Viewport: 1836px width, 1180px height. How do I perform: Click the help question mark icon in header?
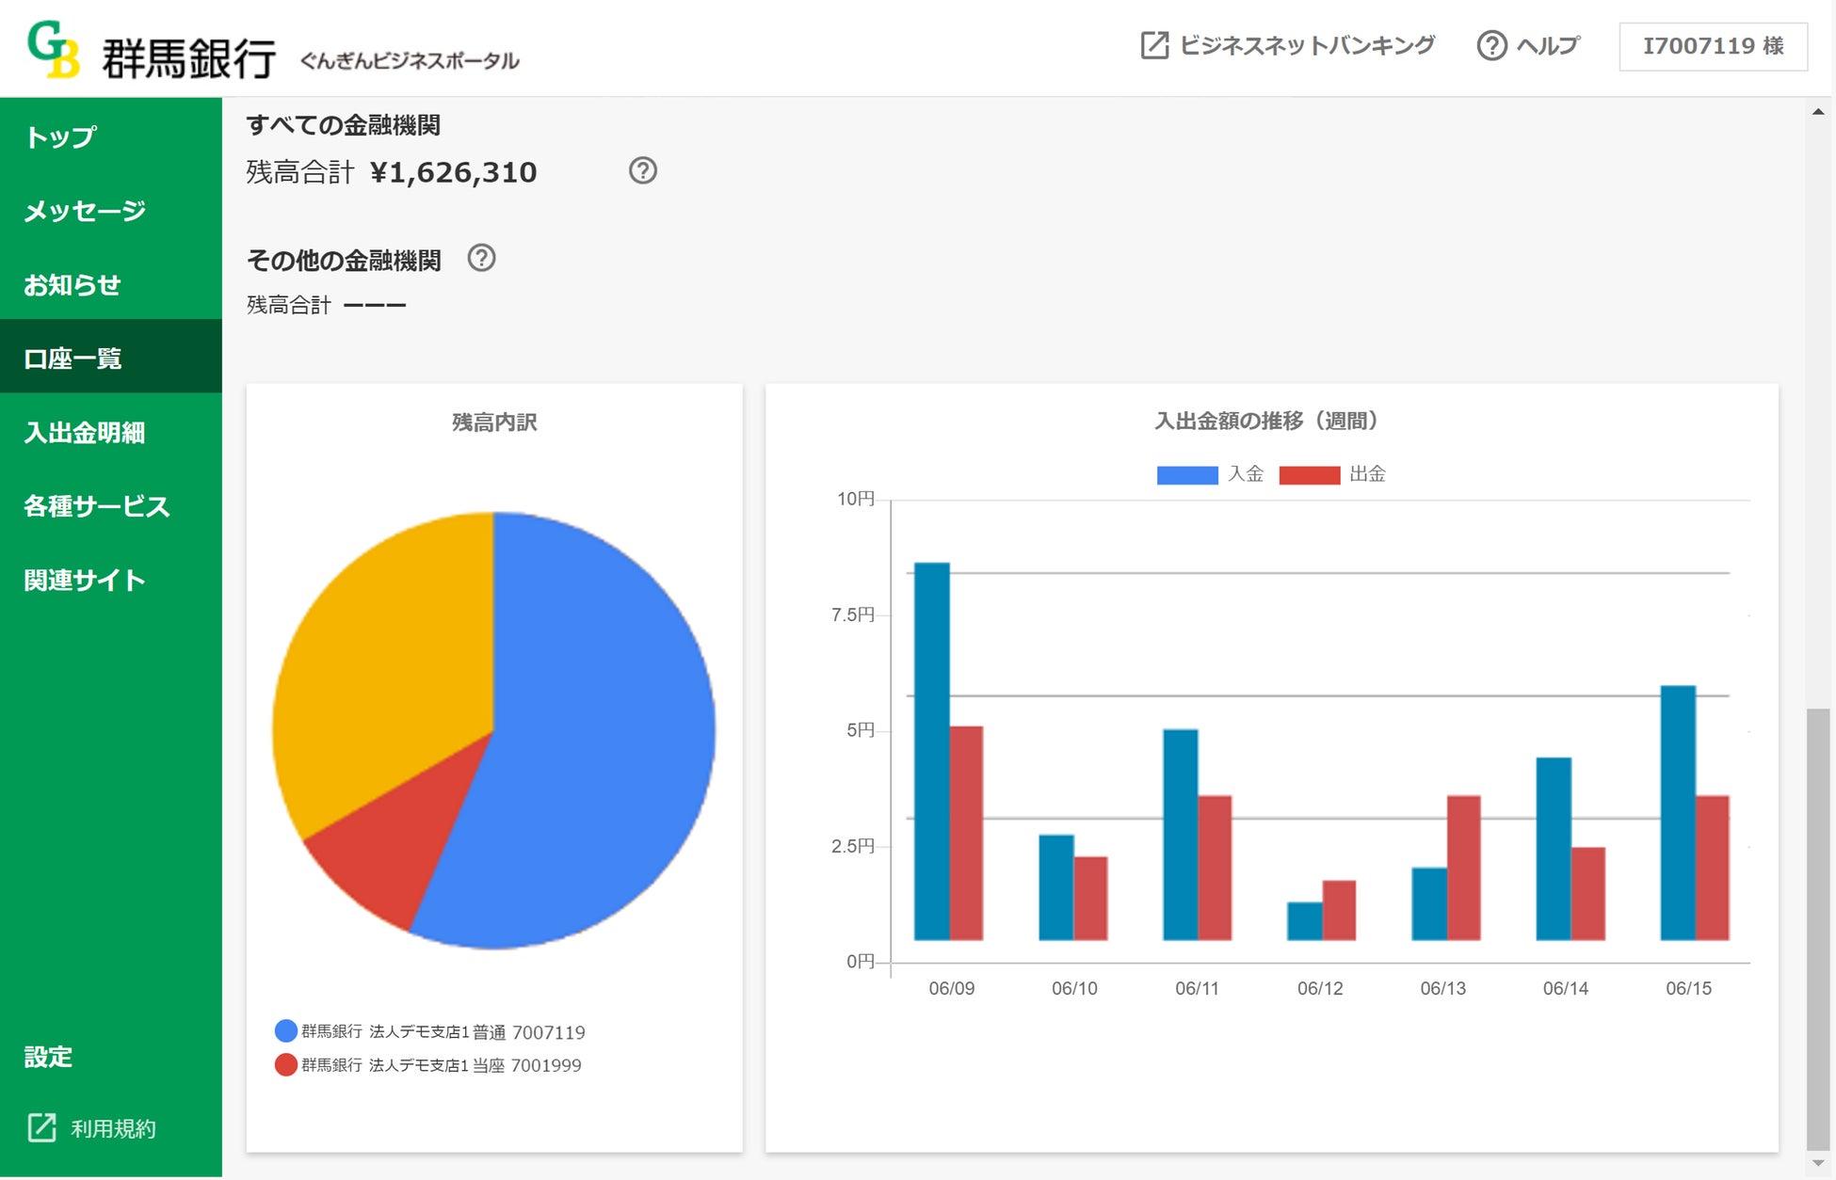coord(1490,45)
